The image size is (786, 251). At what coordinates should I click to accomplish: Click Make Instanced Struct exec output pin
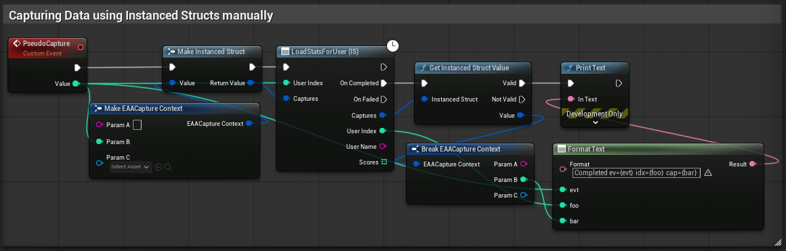pos(252,67)
